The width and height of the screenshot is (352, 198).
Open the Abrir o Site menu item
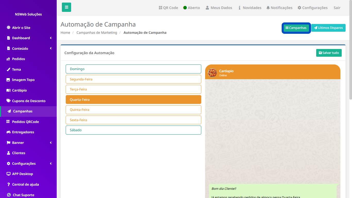(x=28, y=28)
